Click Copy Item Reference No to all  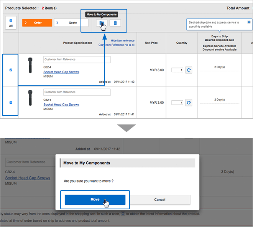117,45
